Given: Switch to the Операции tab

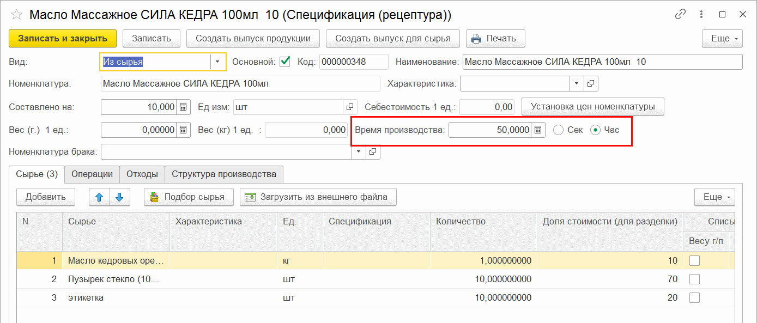Looking at the screenshot, I should pyautogui.click(x=92, y=174).
